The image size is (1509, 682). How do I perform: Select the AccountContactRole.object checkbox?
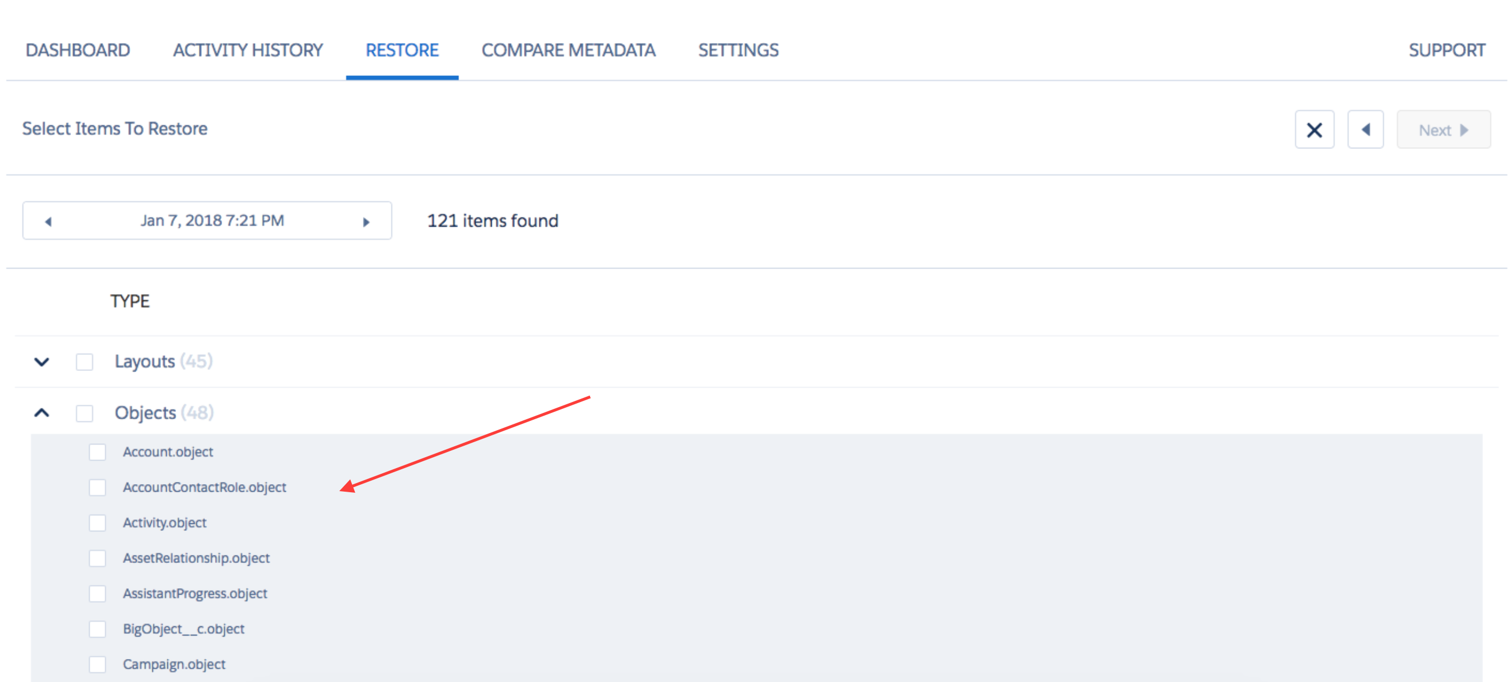click(97, 486)
